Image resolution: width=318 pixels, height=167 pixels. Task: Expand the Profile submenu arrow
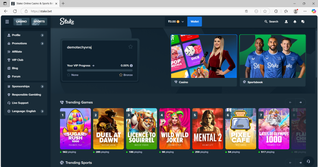coord(42,35)
